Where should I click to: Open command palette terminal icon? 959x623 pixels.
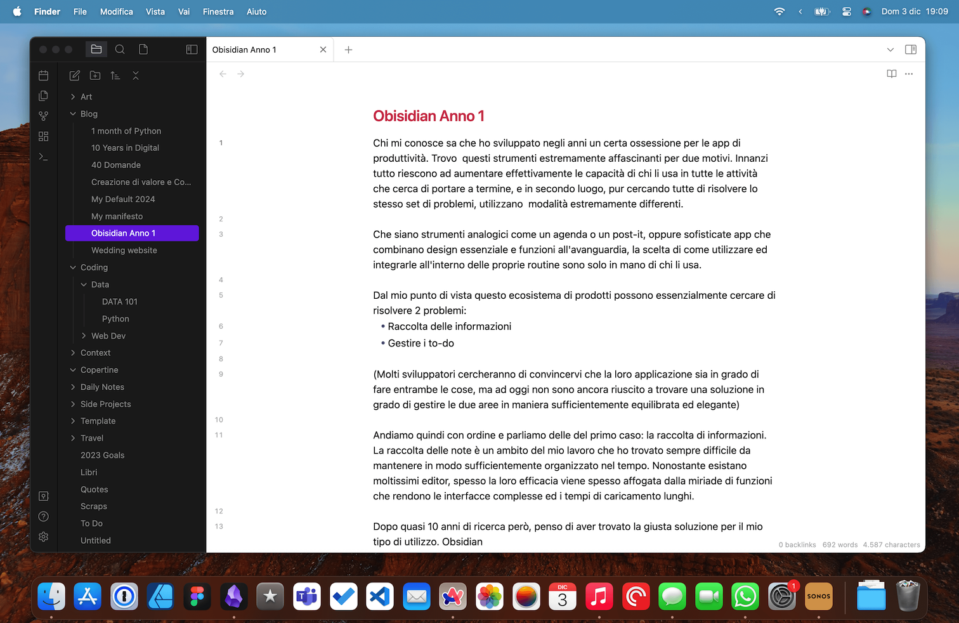43,157
